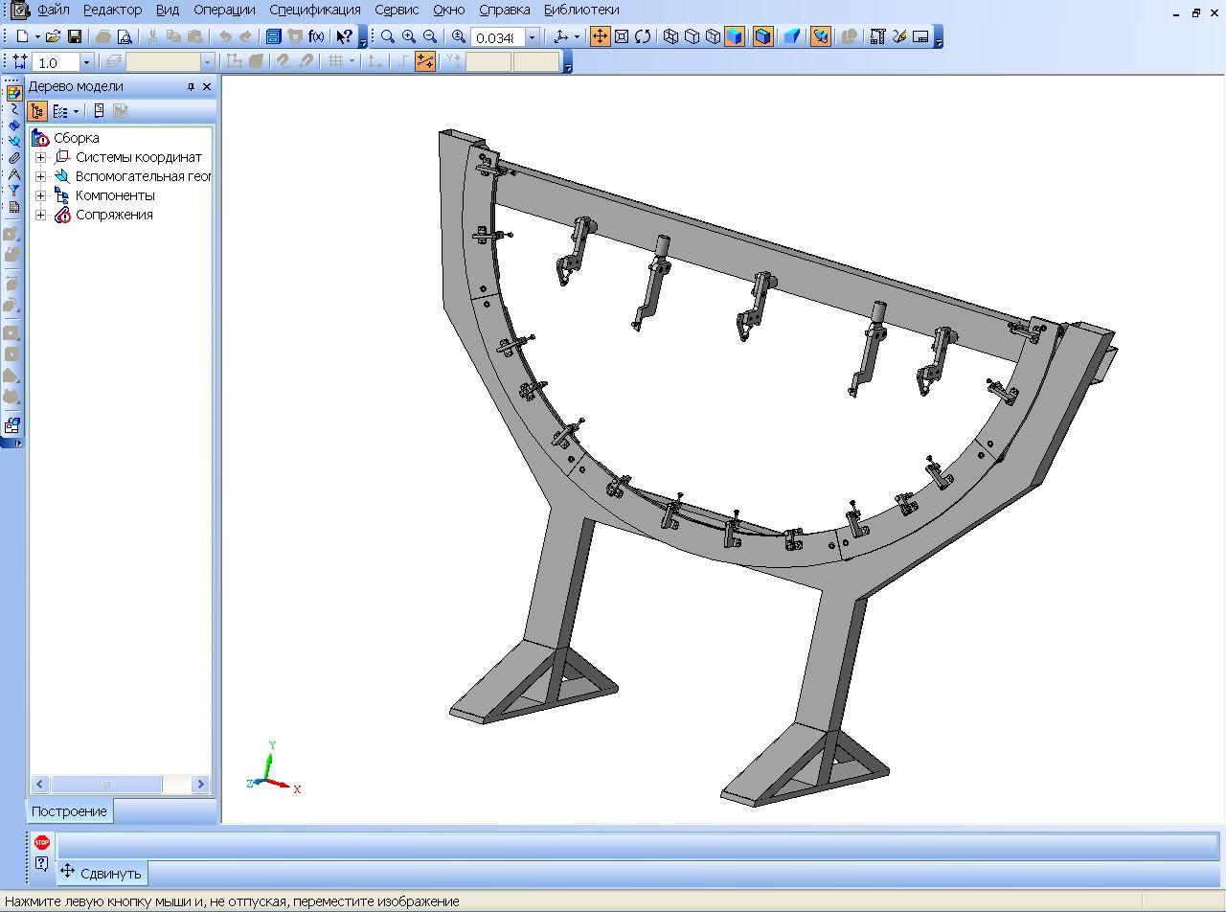Screen dimensions: 1226x912
Task: Toggle the Pan (move image) tool
Action: click(600, 36)
